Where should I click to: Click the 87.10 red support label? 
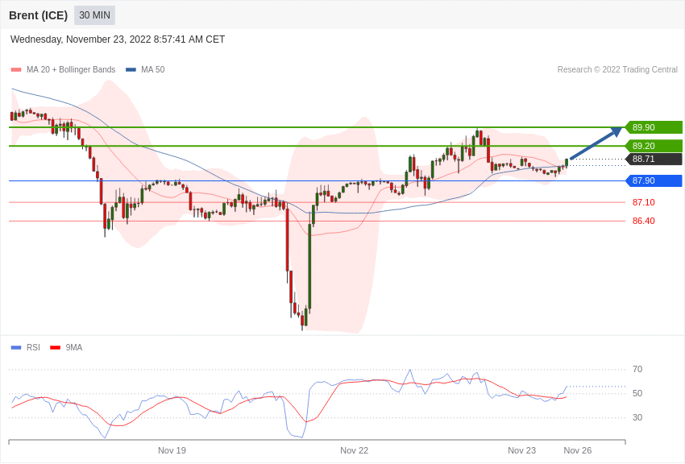[x=644, y=202]
